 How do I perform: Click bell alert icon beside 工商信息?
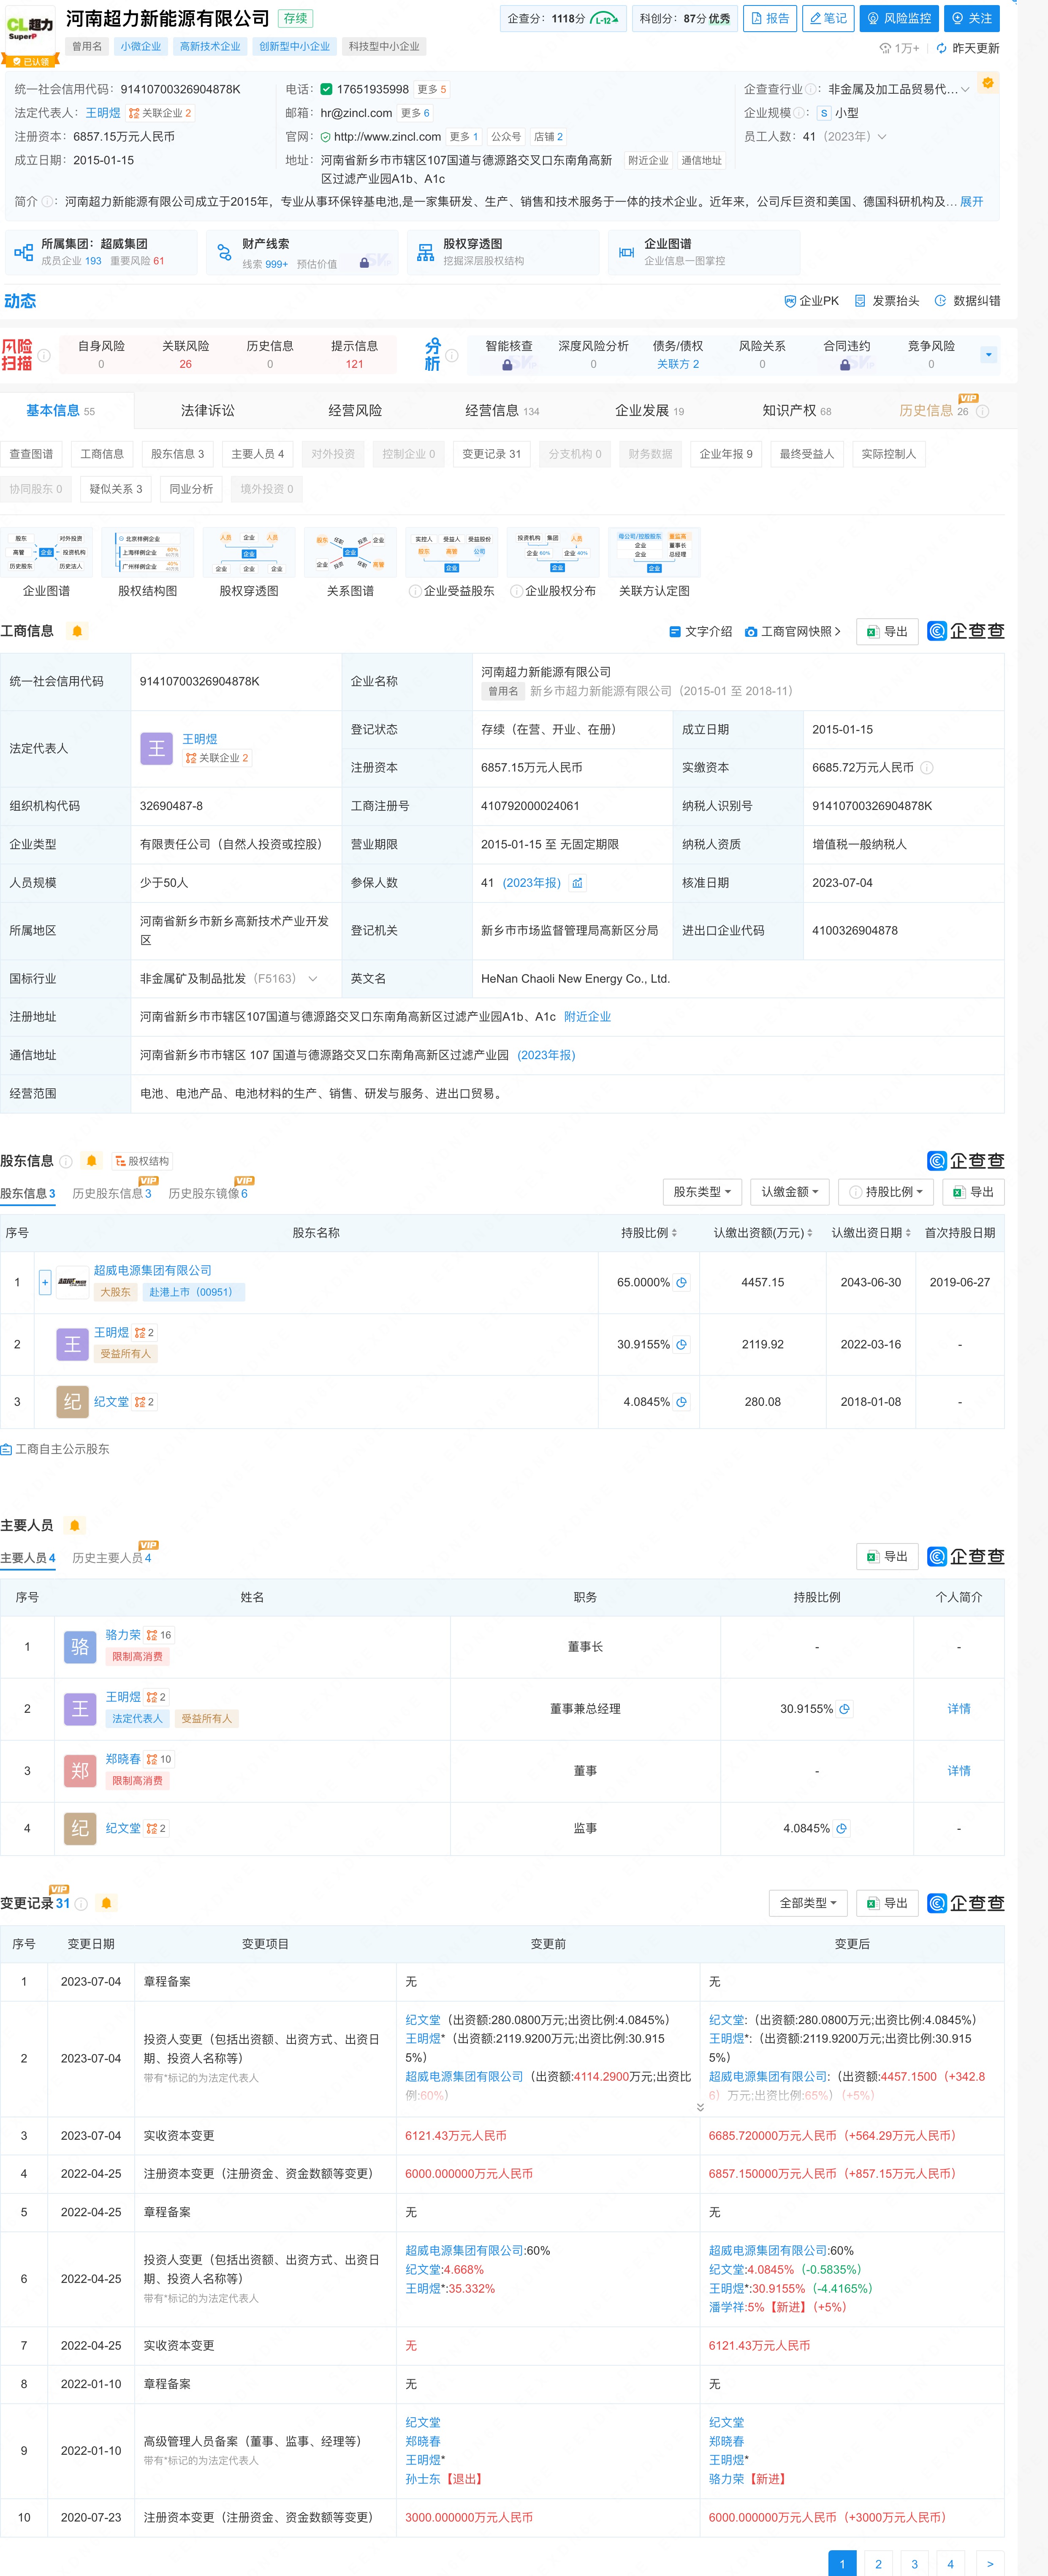[77, 631]
